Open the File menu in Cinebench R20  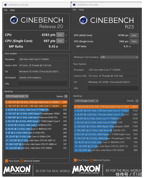(5, 10)
